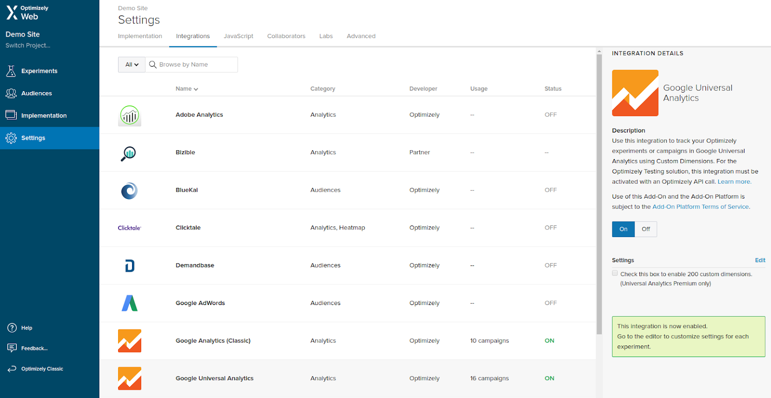Click the Usage column header
This screenshot has width=771, height=398.
pos(479,89)
